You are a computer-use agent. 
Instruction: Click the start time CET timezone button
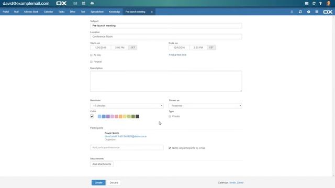coord(132,48)
